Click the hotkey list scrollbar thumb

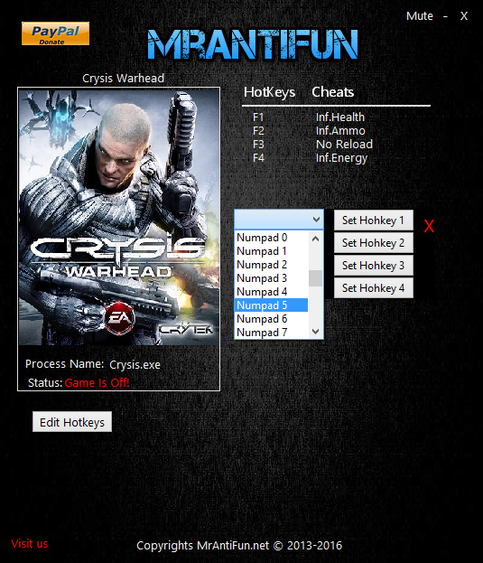point(316,278)
